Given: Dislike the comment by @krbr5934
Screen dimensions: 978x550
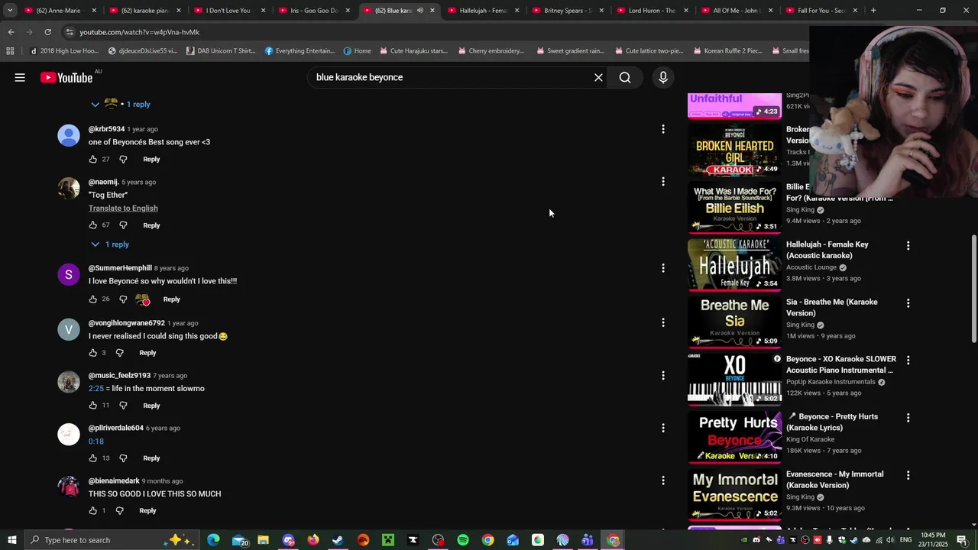Looking at the screenshot, I should click(x=123, y=159).
